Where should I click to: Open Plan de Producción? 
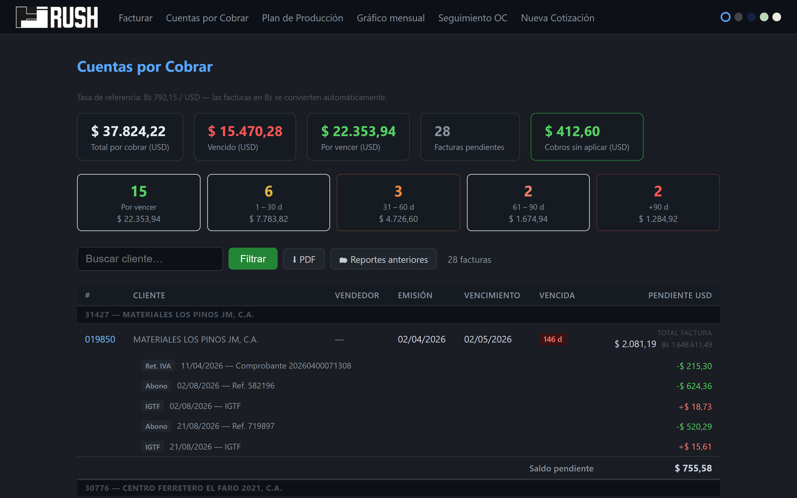302,18
